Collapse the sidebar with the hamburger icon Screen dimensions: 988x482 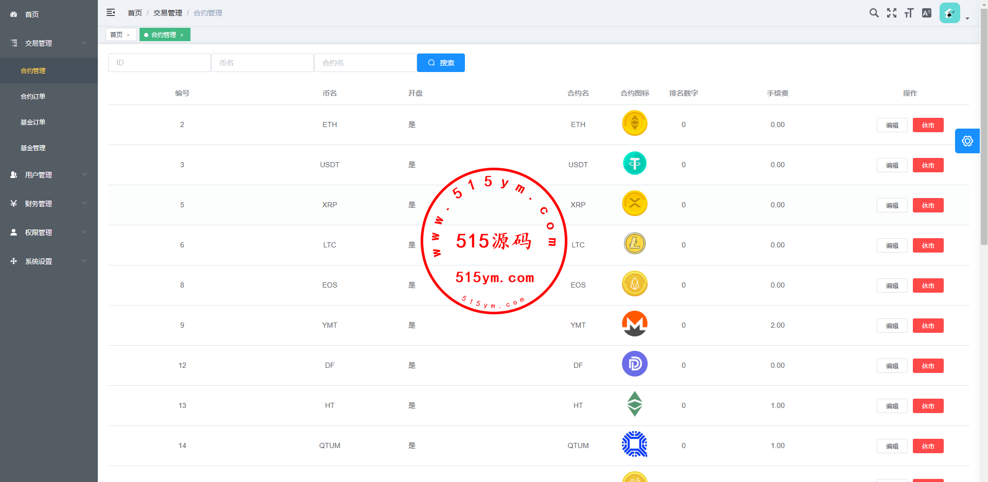[111, 13]
